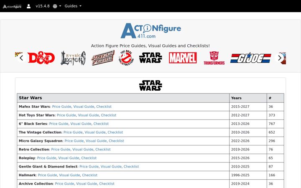The width and height of the screenshot is (301, 188).
Task: Open the Gentle Giant & Diamond Select Price Guide
Action: tap(89, 167)
